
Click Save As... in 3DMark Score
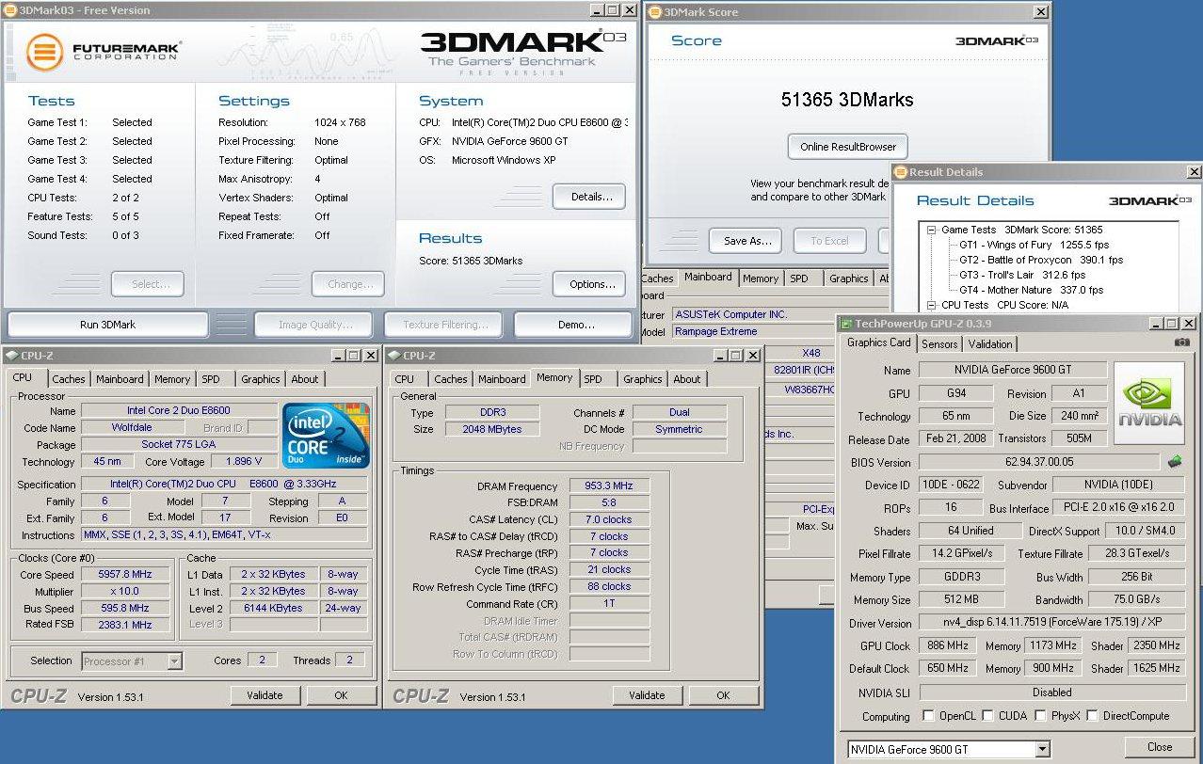(x=747, y=241)
